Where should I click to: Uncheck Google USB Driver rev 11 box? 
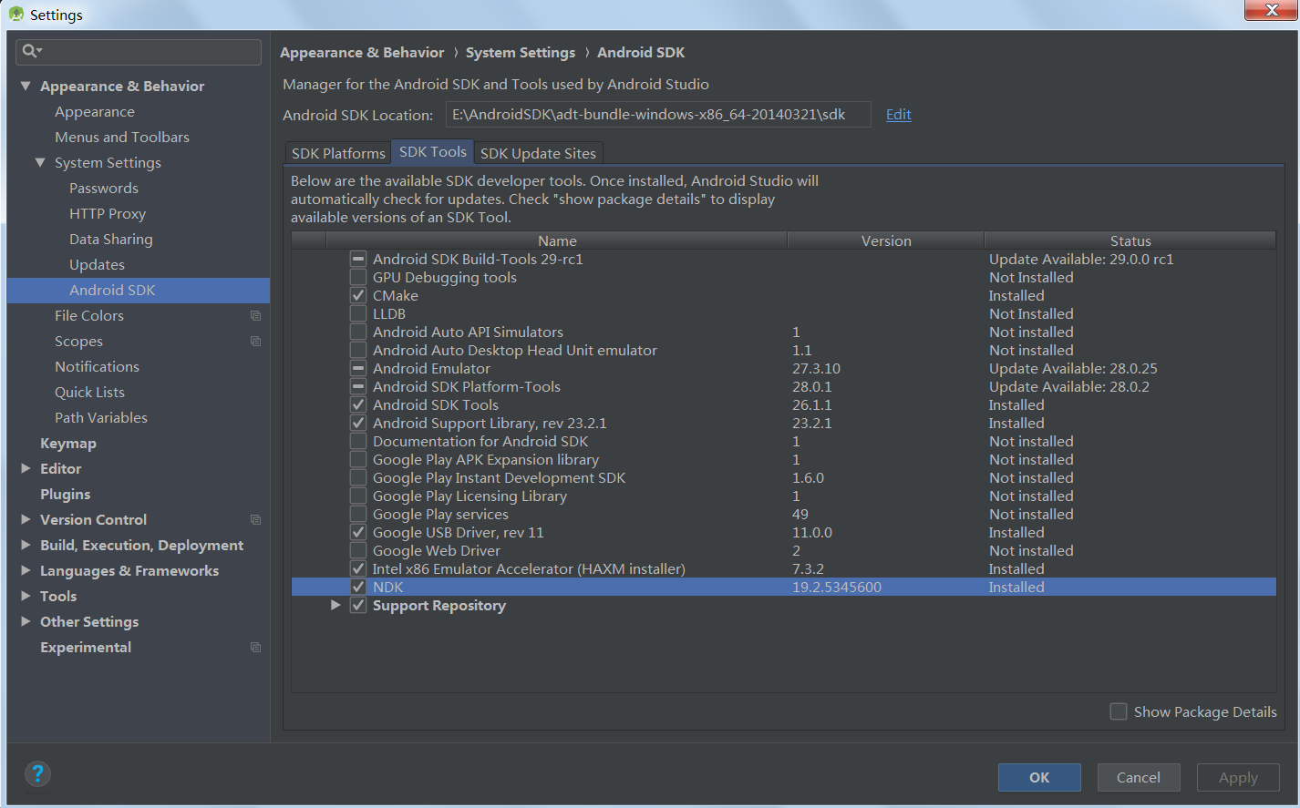tap(358, 533)
